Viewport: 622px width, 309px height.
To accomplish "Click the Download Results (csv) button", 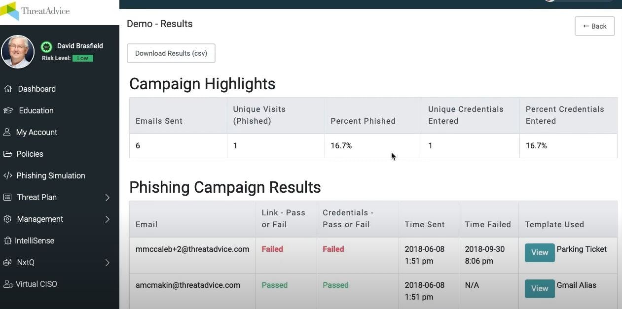I will click(171, 53).
